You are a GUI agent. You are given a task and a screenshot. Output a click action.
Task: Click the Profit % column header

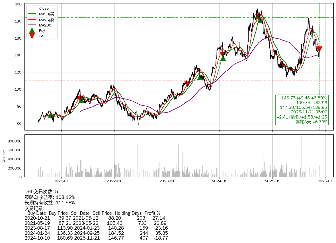pyautogui.click(x=152, y=213)
